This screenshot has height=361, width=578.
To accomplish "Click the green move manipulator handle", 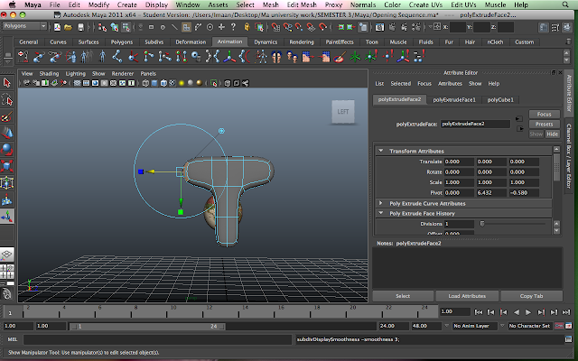I will [x=182, y=212].
